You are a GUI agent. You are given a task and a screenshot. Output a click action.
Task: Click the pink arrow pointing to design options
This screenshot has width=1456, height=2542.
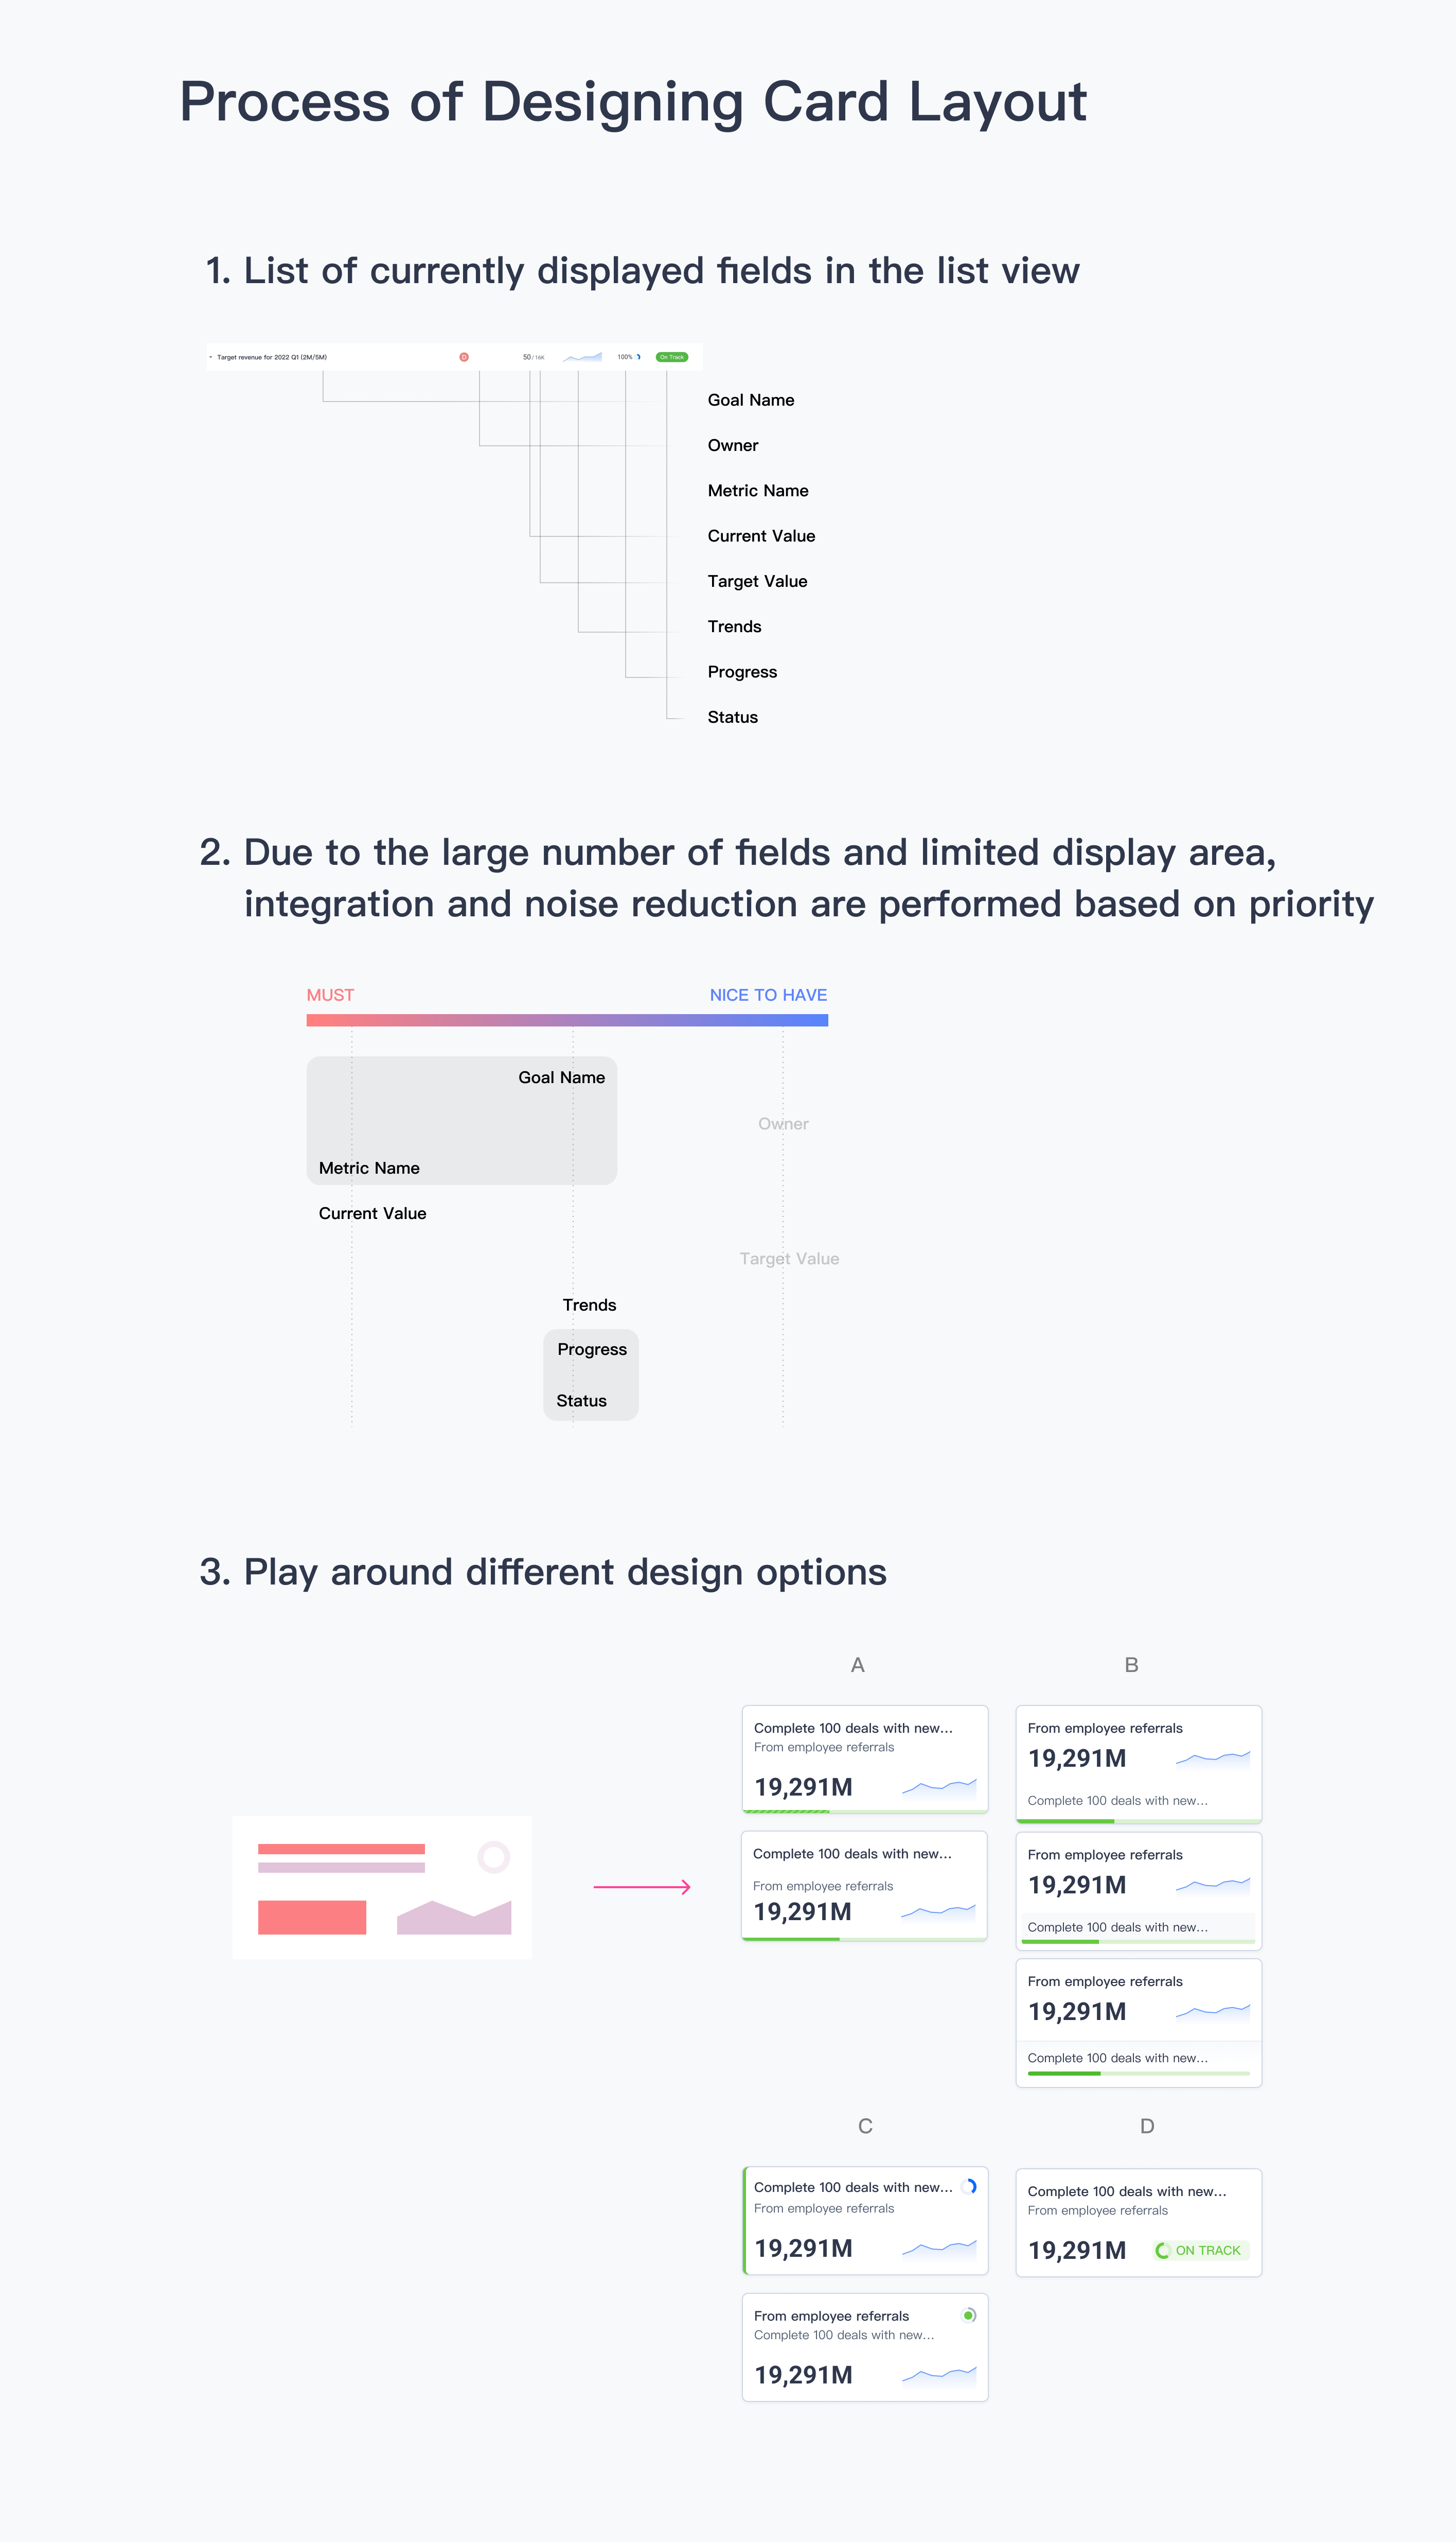(x=642, y=1887)
